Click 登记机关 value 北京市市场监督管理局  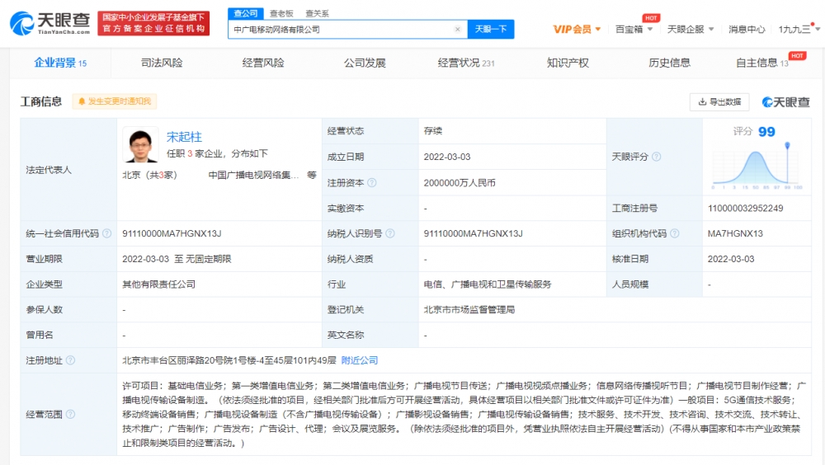[x=469, y=310]
